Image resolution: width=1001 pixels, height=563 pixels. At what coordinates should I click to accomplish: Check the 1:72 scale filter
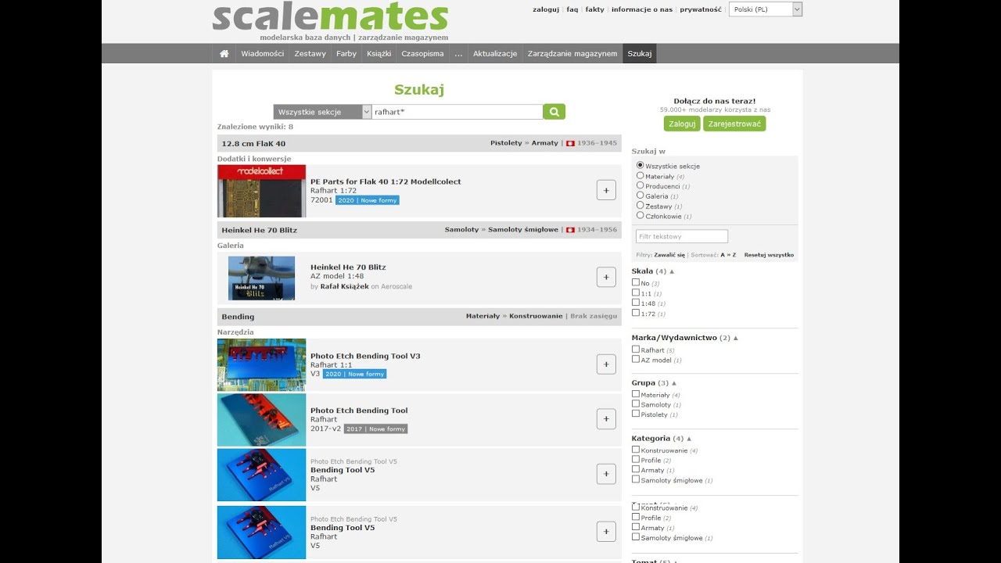click(636, 313)
